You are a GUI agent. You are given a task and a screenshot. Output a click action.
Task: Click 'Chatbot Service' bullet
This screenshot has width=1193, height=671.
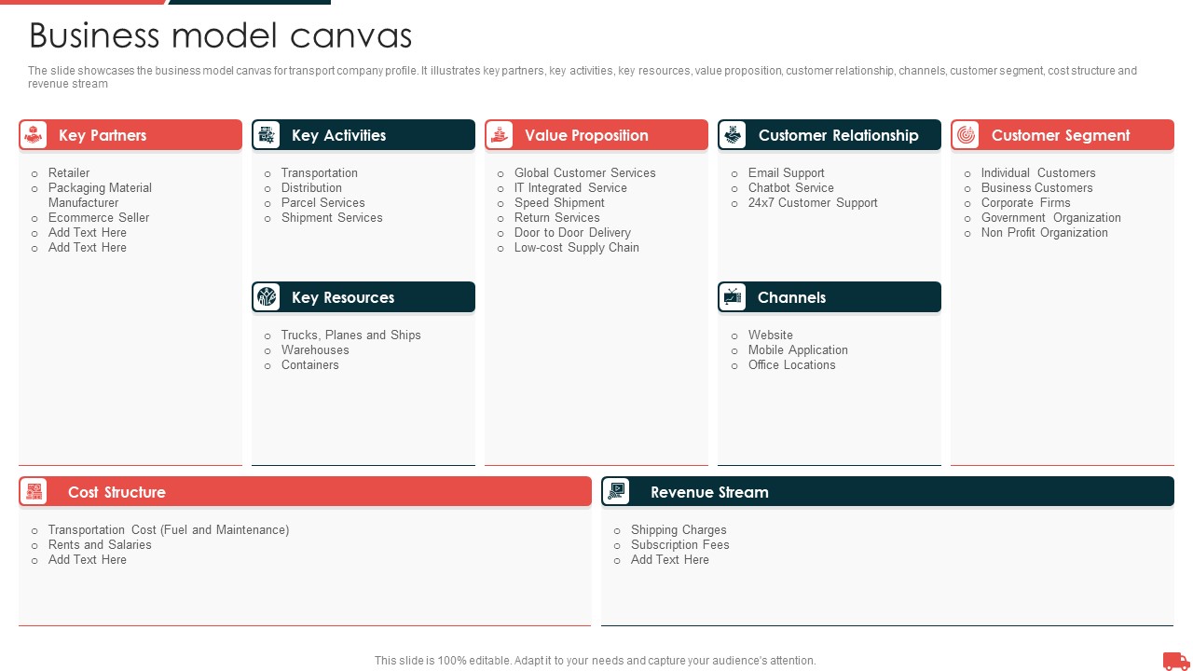791,188
